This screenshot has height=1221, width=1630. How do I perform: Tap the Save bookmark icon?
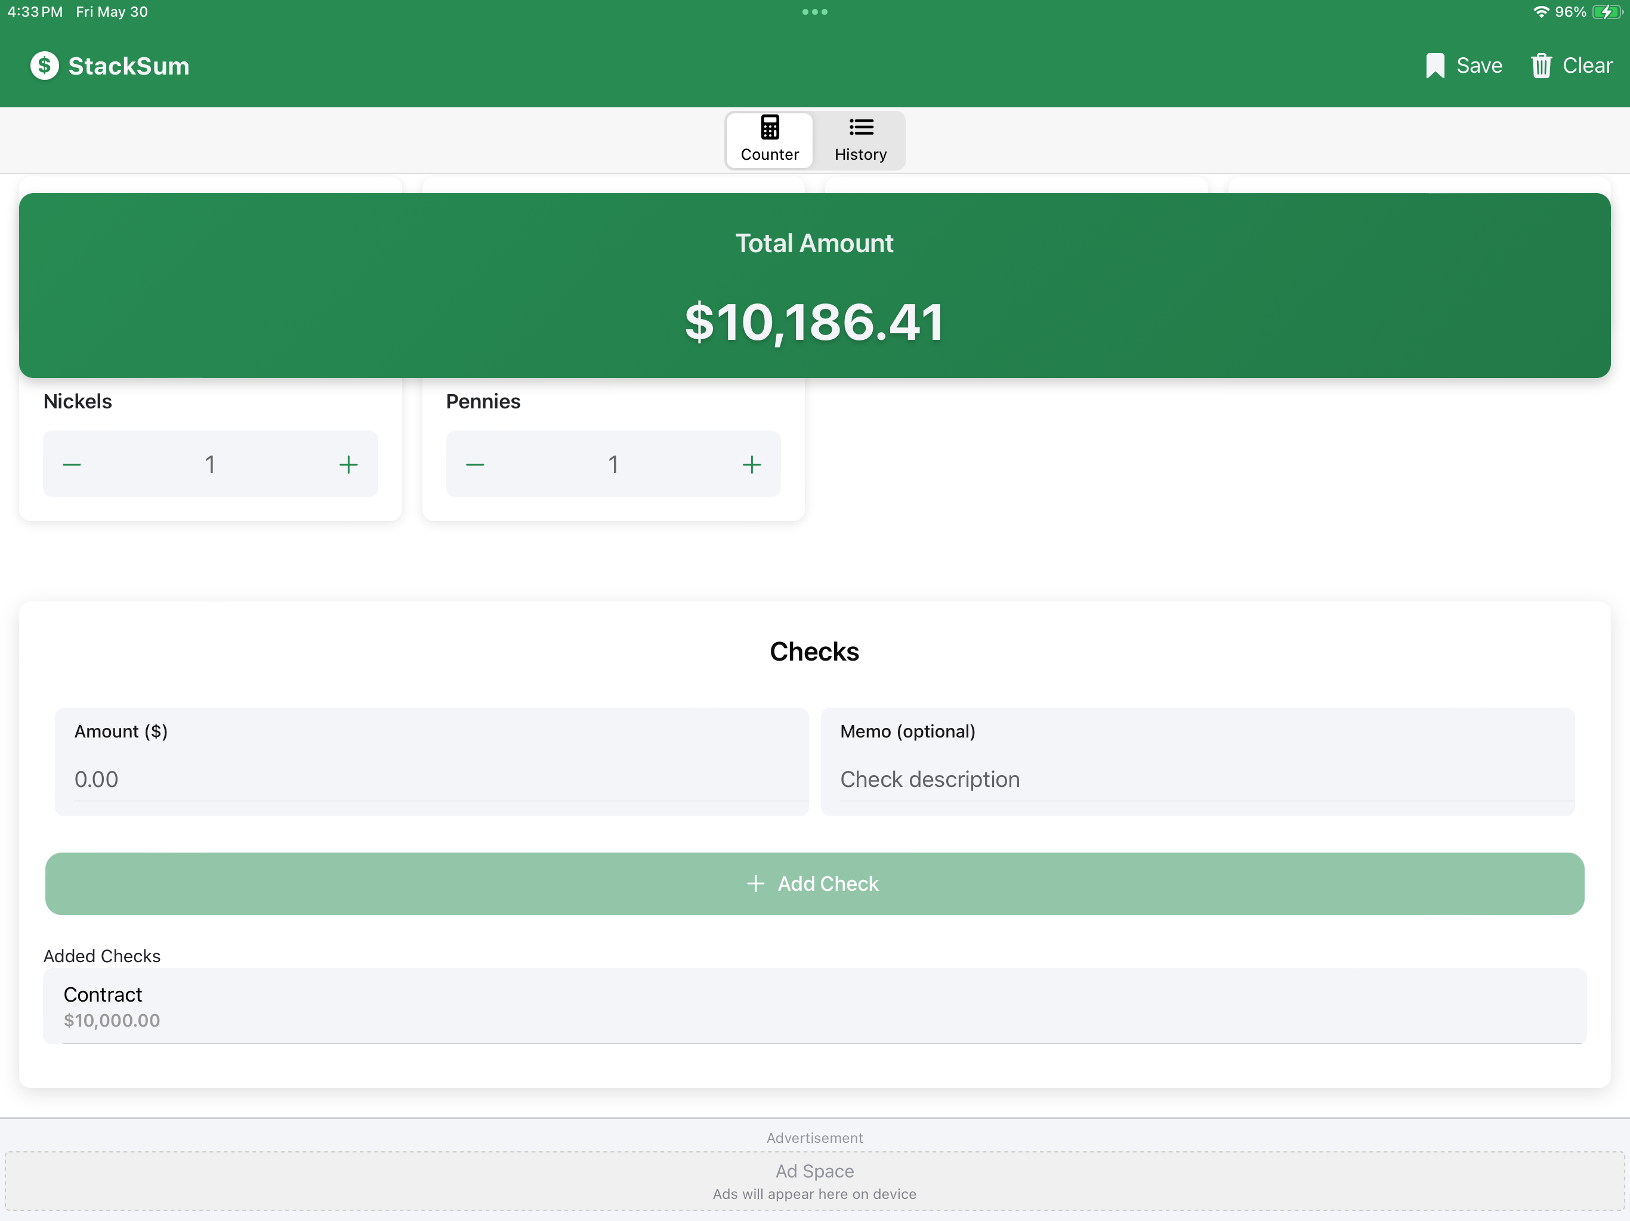pos(1435,66)
